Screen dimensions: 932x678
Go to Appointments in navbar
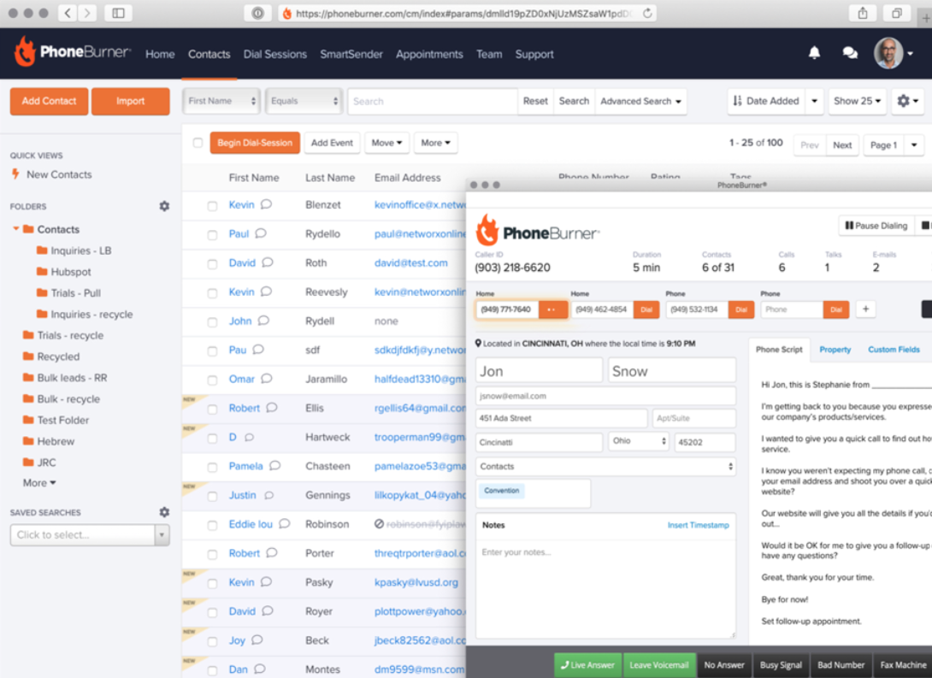pyautogui.click(x=429, y=54)
